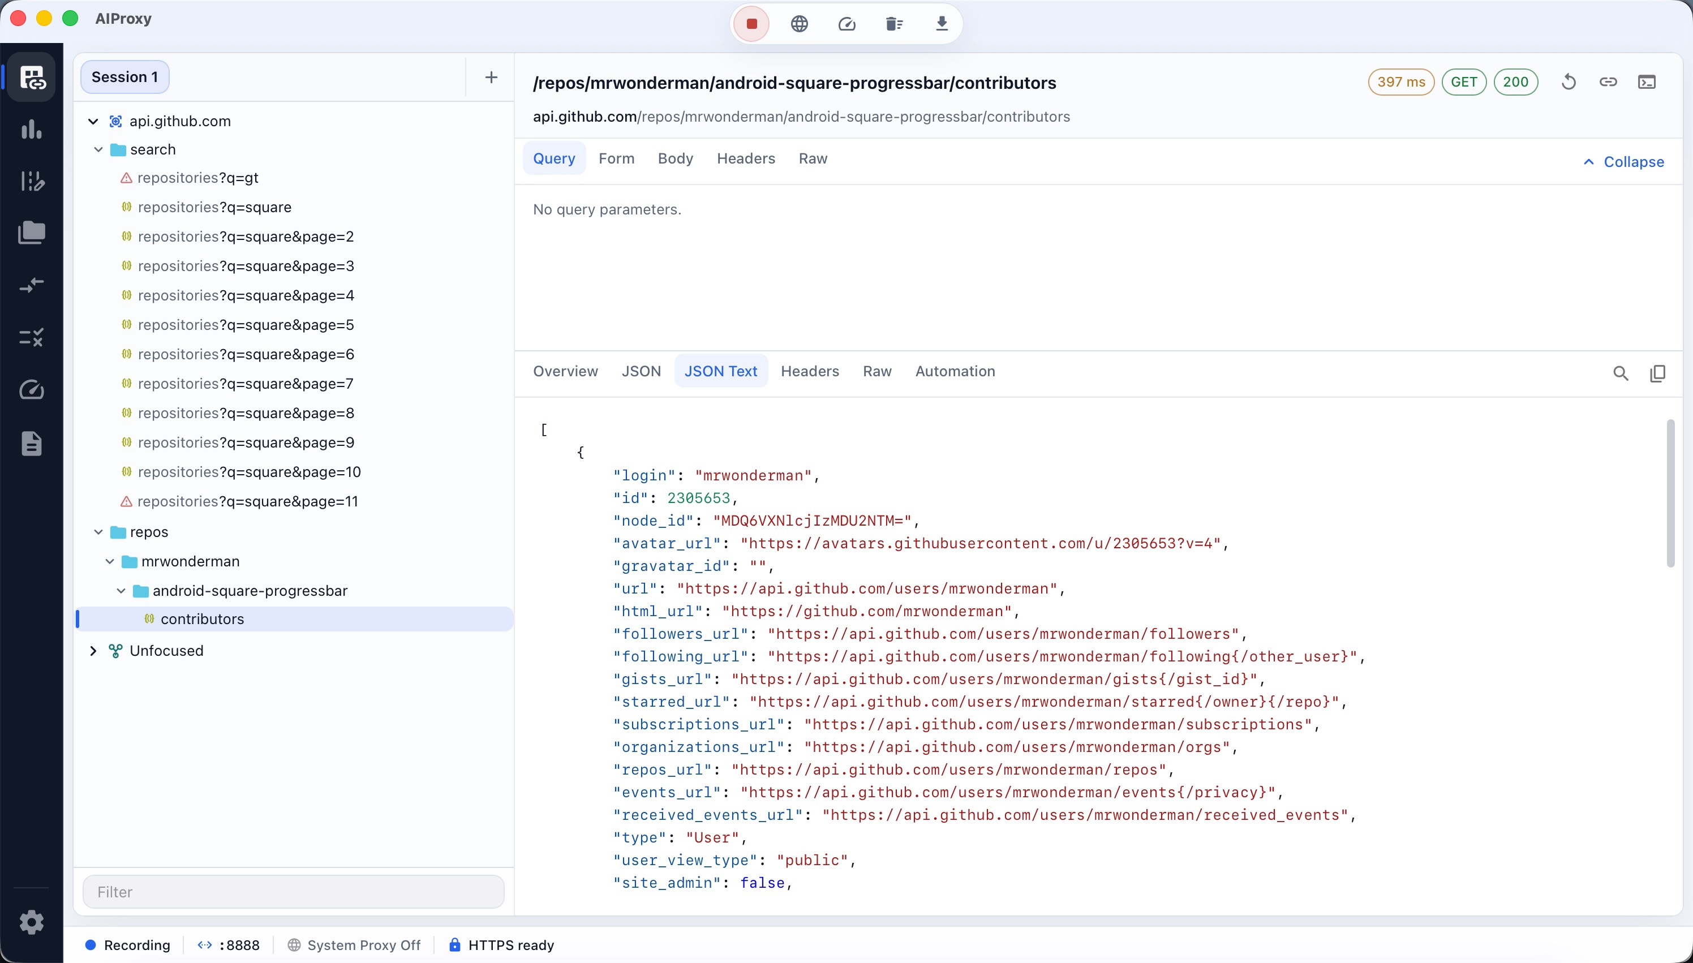Switch to the request Form tab
Screen dimensions: 1693x963
pyautogui.click(x=616, y=158)
